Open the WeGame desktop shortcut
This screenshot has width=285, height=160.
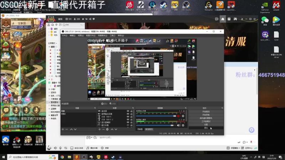click(x=208, y=6)
